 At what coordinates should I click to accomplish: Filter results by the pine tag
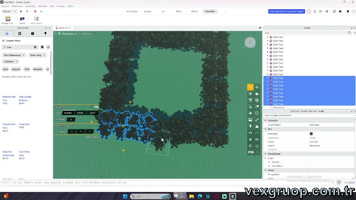point(6,69)
